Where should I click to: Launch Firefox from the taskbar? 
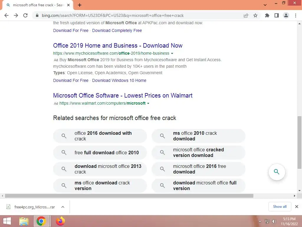coord(60,221)
